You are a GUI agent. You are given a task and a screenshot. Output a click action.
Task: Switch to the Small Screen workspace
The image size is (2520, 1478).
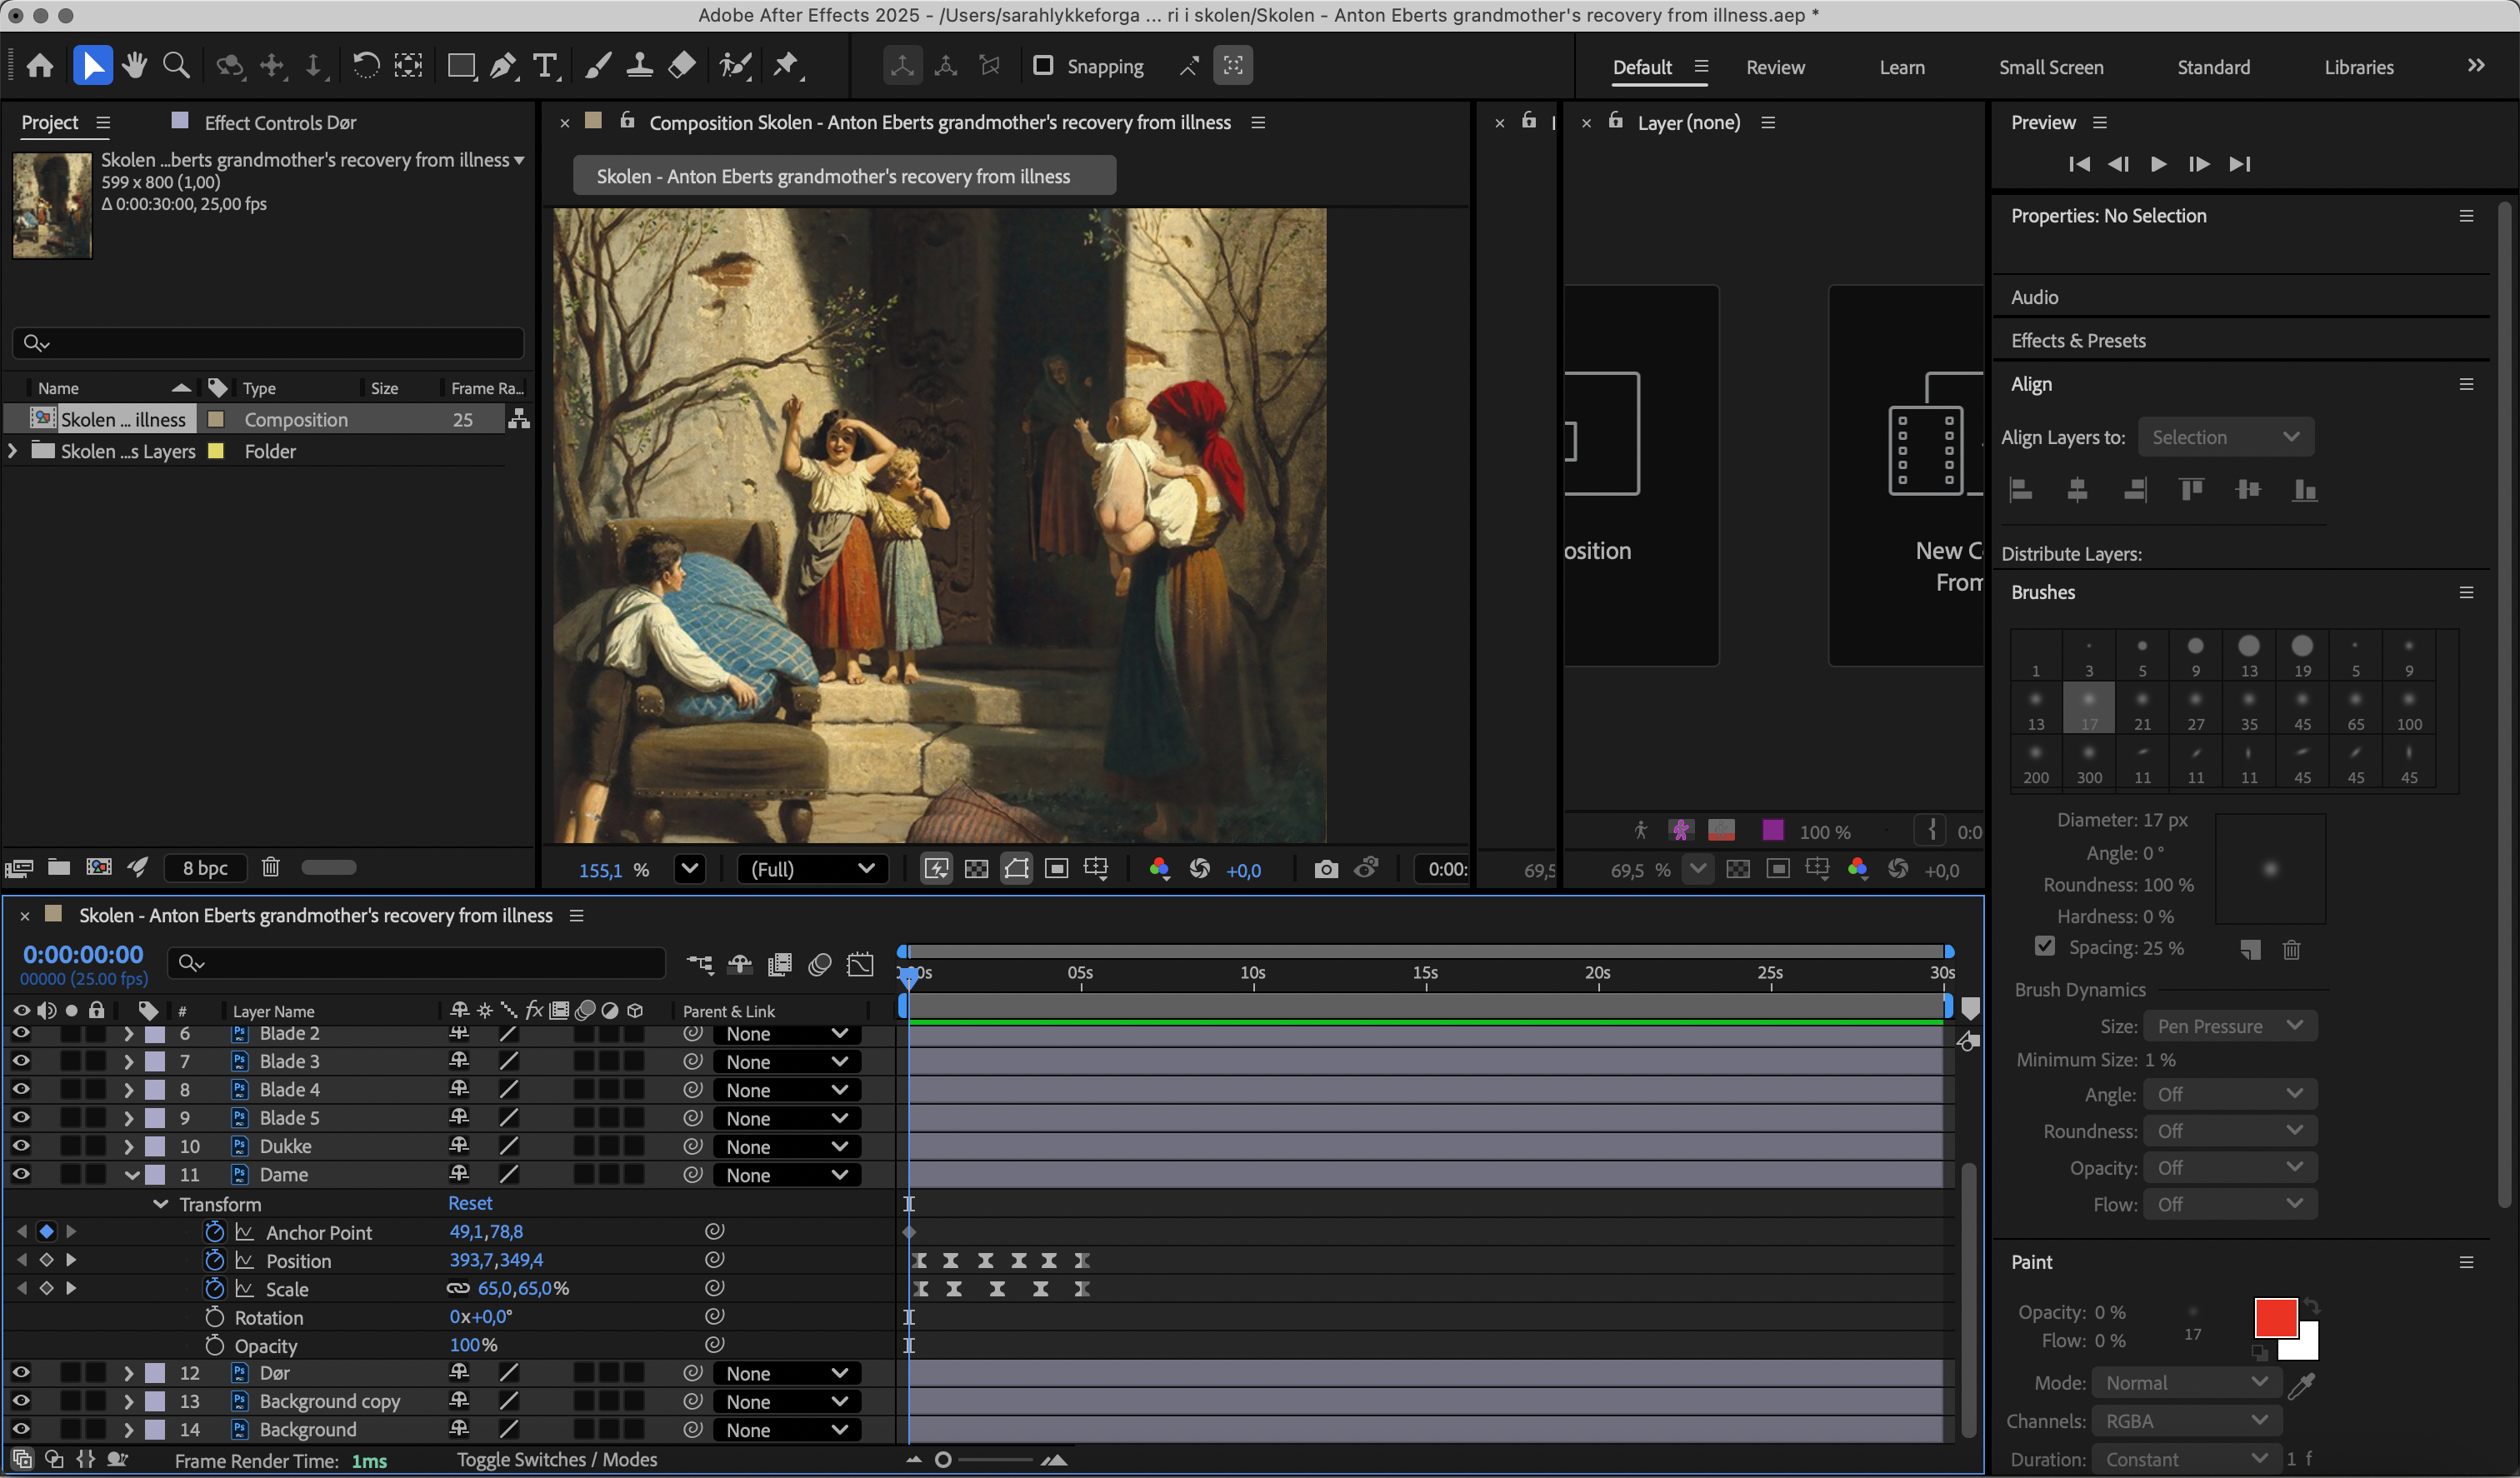[2051, 67]
